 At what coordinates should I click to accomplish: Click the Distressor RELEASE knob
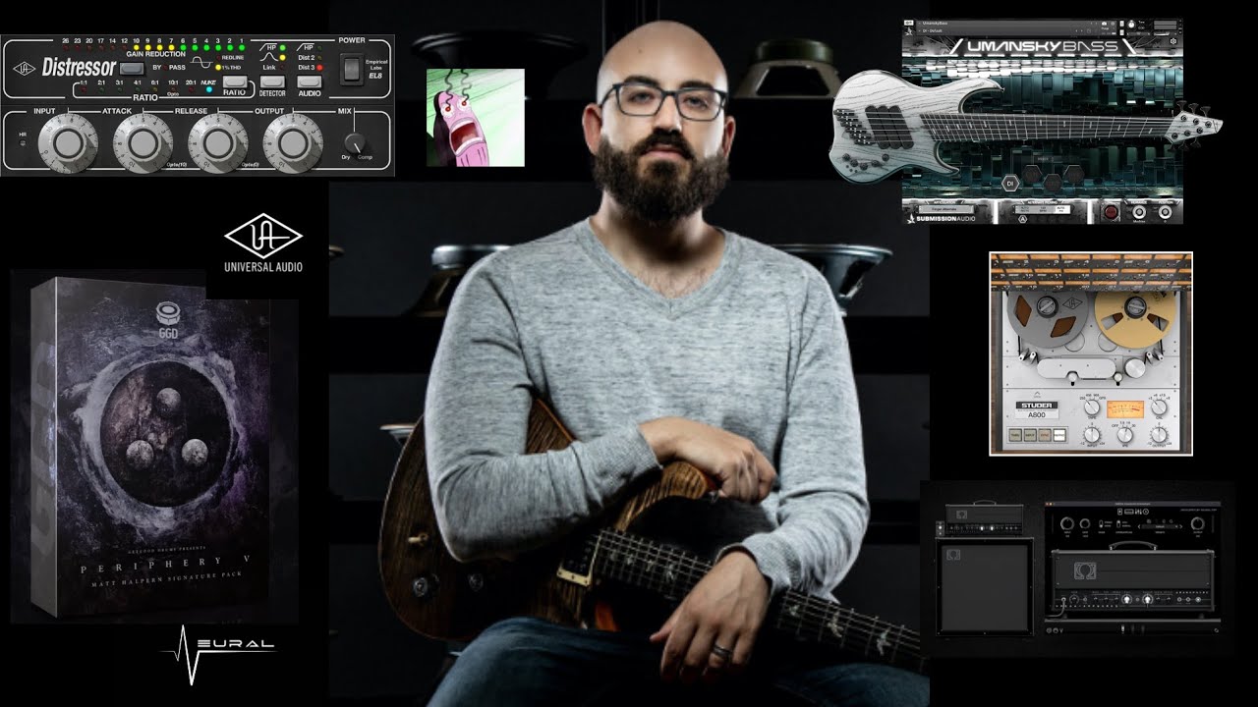(218, 143)
